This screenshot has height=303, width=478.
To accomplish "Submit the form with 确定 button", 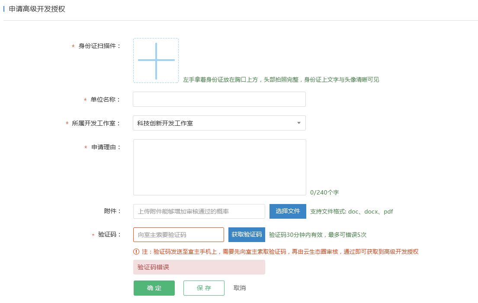I will pyautogui.click(x=154, y=288).
